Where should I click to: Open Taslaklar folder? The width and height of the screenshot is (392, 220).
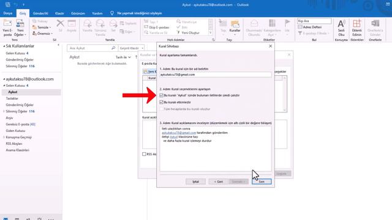pyautogui.click(x=12, y=98)
